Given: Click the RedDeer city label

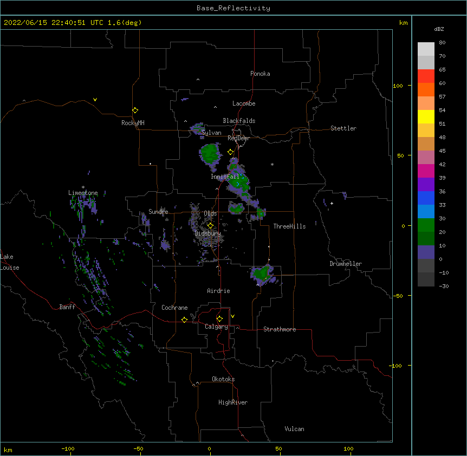Looking at the screenshot, I should tap(238, 138).
